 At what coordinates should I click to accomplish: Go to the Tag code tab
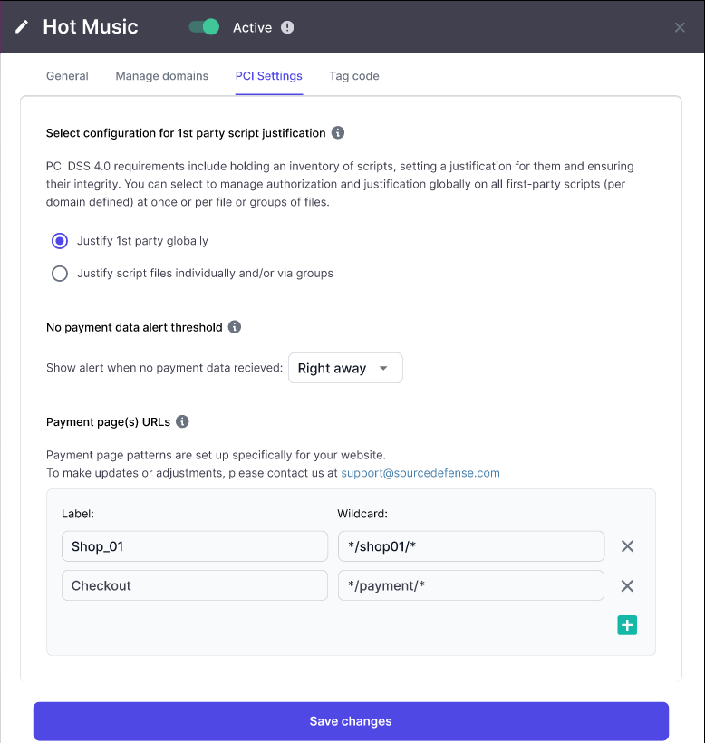(x=354, y=76)
